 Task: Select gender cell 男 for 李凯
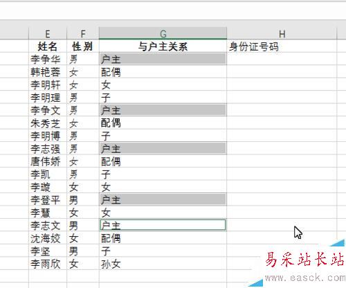83,174
